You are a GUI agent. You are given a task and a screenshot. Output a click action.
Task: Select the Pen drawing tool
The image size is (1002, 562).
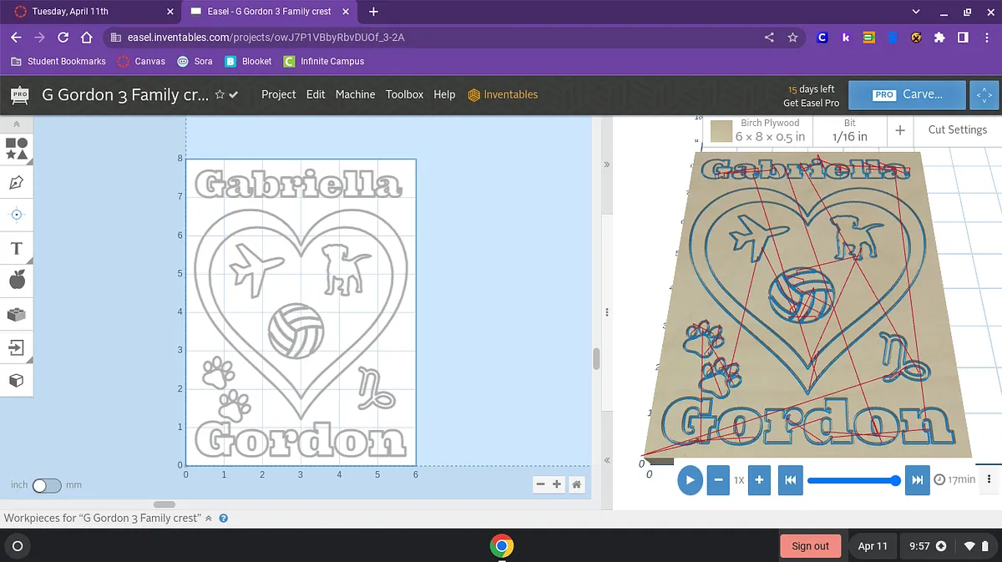[x=17, y=182]
